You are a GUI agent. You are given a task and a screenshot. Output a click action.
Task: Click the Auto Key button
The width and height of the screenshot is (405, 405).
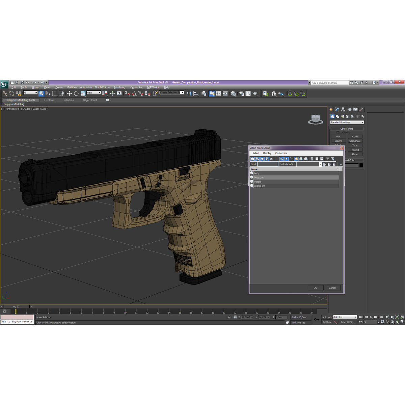pos(327,317)
